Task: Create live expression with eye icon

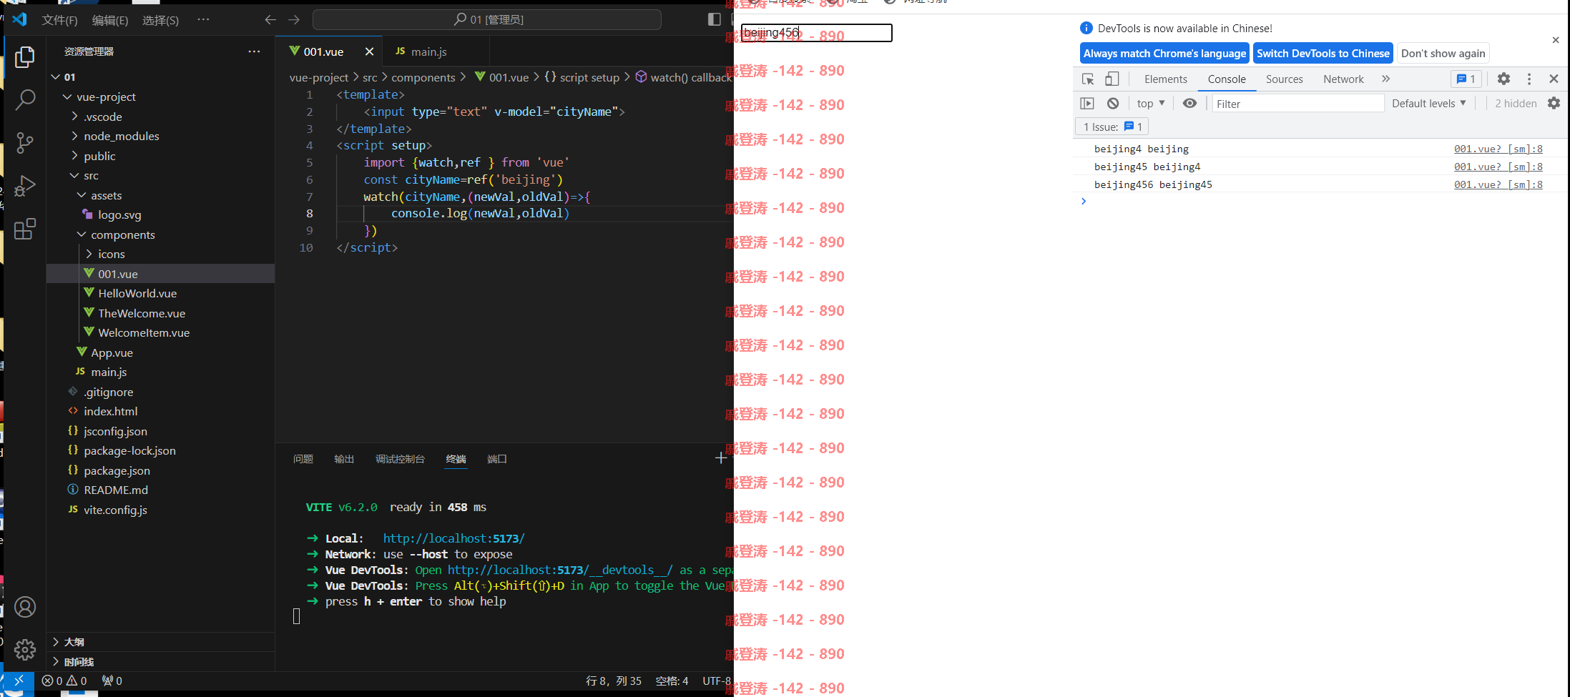Action: [1189, 104]
